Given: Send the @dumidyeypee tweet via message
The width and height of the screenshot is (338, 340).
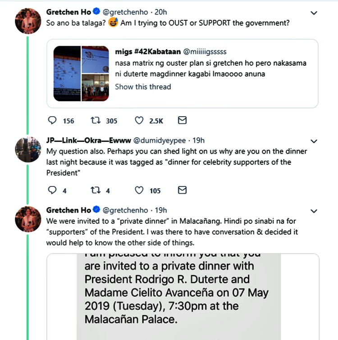Looking at the screenshot, I should (x=182, y=190).
